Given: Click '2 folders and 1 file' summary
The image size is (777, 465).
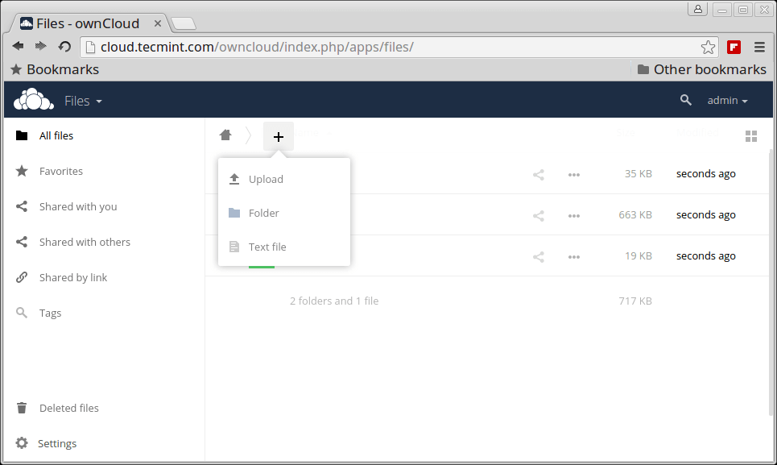Looking at the screenshot, I should click(x=334, y=301).
